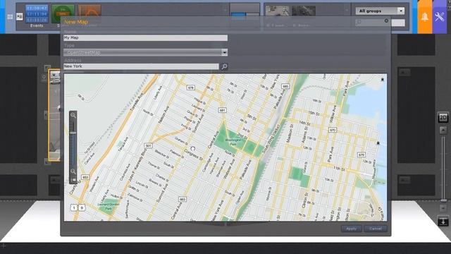Screen dimensions: 451x254
Task: Select OpenStreetMap type combo box
Action: pyautogui.click(x=146, y=52)
